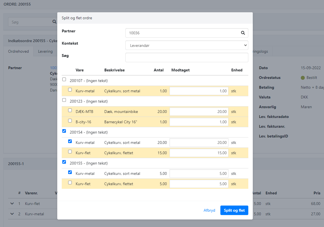Check Kurv-flet checkbox under order 200155
The width and height of the screenshot is (324, 227).
[x=70, y=183]
